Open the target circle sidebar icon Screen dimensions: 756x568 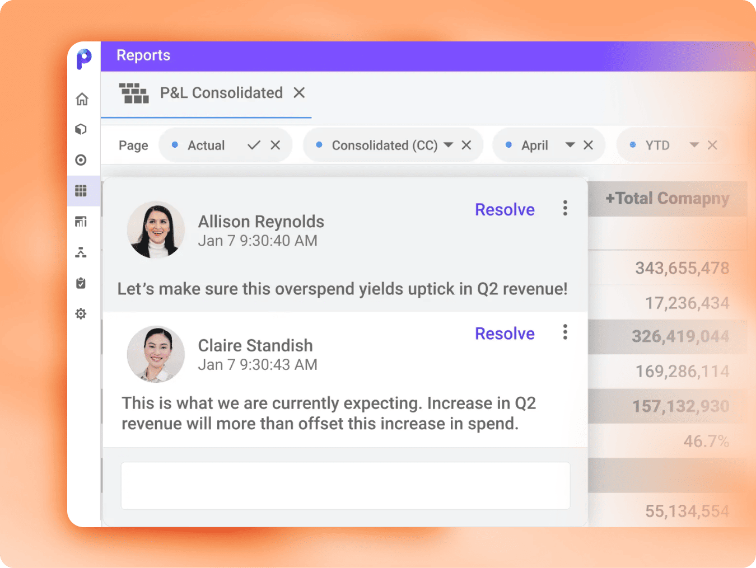pos(81,160)
